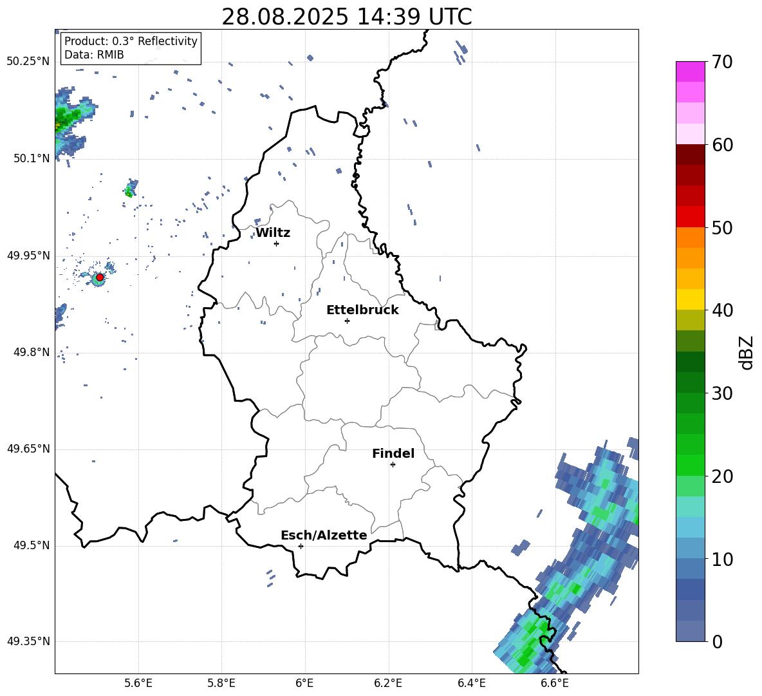This screenshot has width=762, height=696.
Task: Click the 6°E longitude label
Action: tap(304, 683)
